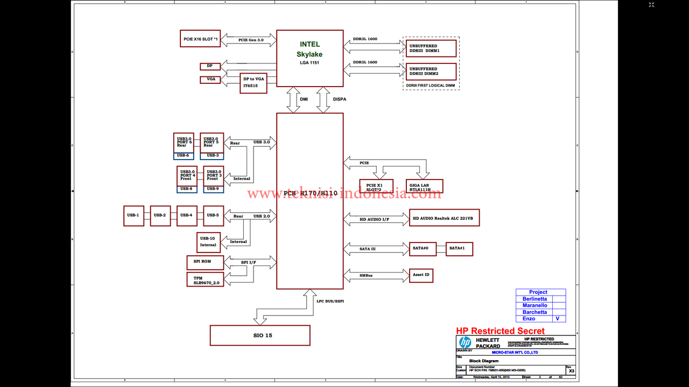689x387 pixels.
Task: Click the "HD AUDIO Realtek ALC 221VB" box
Action: click(x=445, y=218)
